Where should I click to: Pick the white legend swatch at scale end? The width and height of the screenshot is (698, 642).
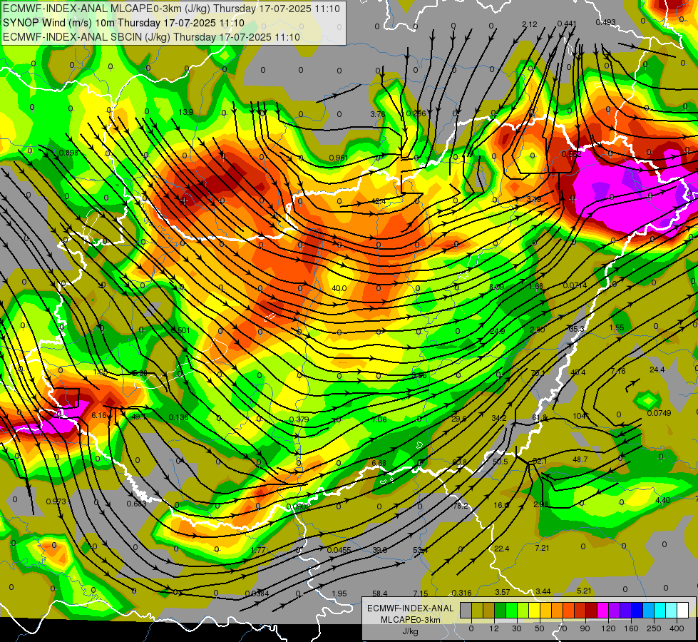click(683, 611)
